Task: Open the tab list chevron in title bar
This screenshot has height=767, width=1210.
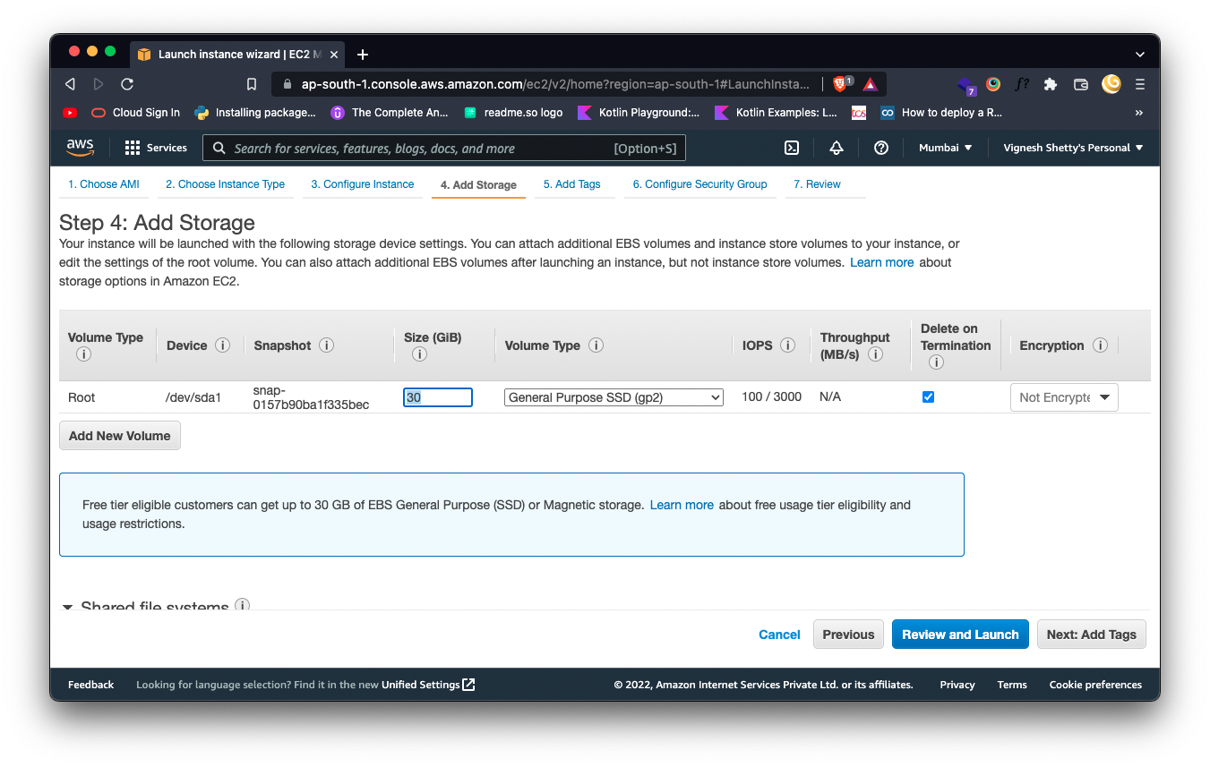Action: click(x=1139, y=55)
